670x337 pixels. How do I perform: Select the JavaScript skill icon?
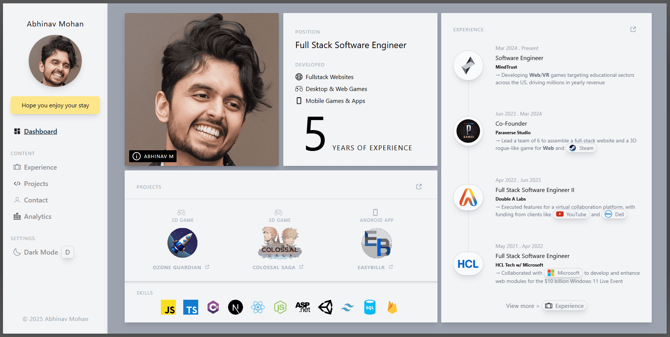coord(169,307)
